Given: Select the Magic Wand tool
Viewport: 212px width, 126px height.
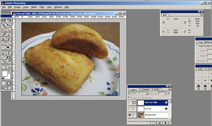Looking at the screenshot, I should [x=9, y=30].
